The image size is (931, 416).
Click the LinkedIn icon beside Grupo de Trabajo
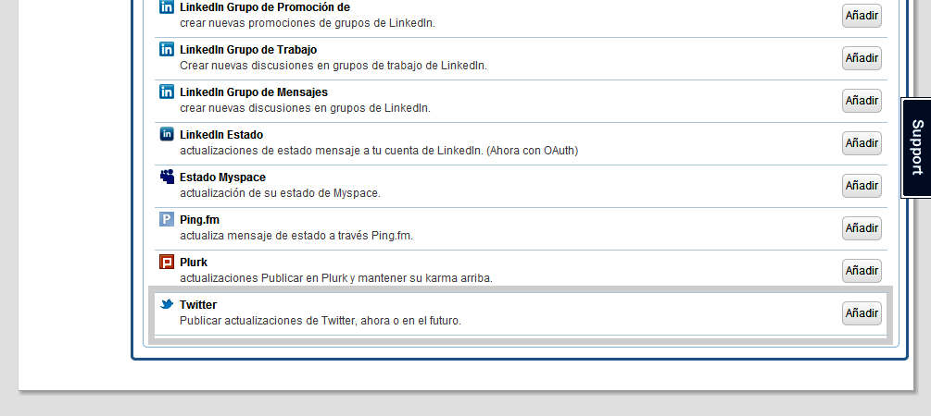coord(167,49)
